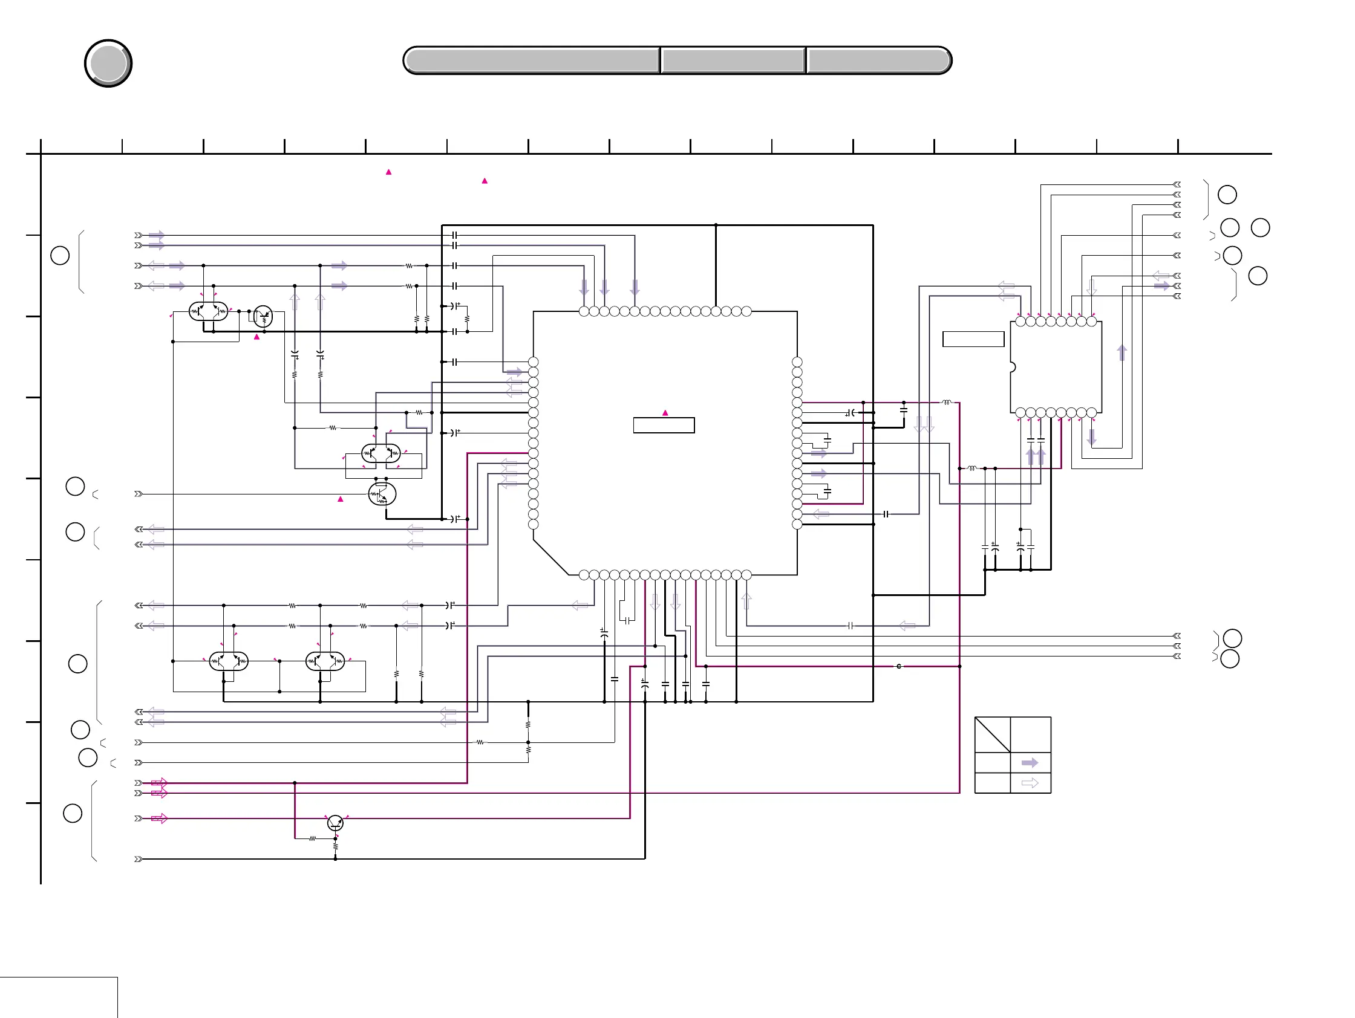Click the pink triangle below the top-left single transistor
This screenshot has height=1018, width=1355.
point(256,337)
